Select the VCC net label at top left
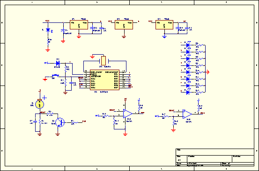This screenshot has width=259, height=171. (47, 21)
